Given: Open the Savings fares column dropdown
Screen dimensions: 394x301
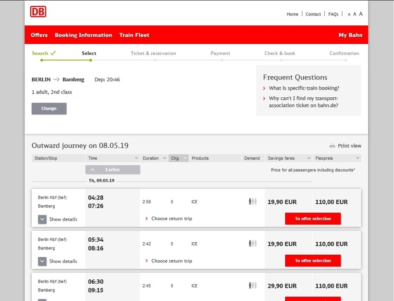Looking at the screenshot, I should coord(308,158).
